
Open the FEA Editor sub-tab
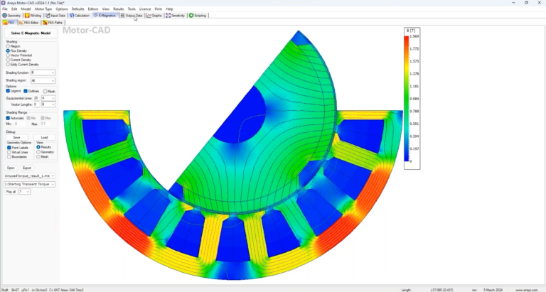coord(29,23)
